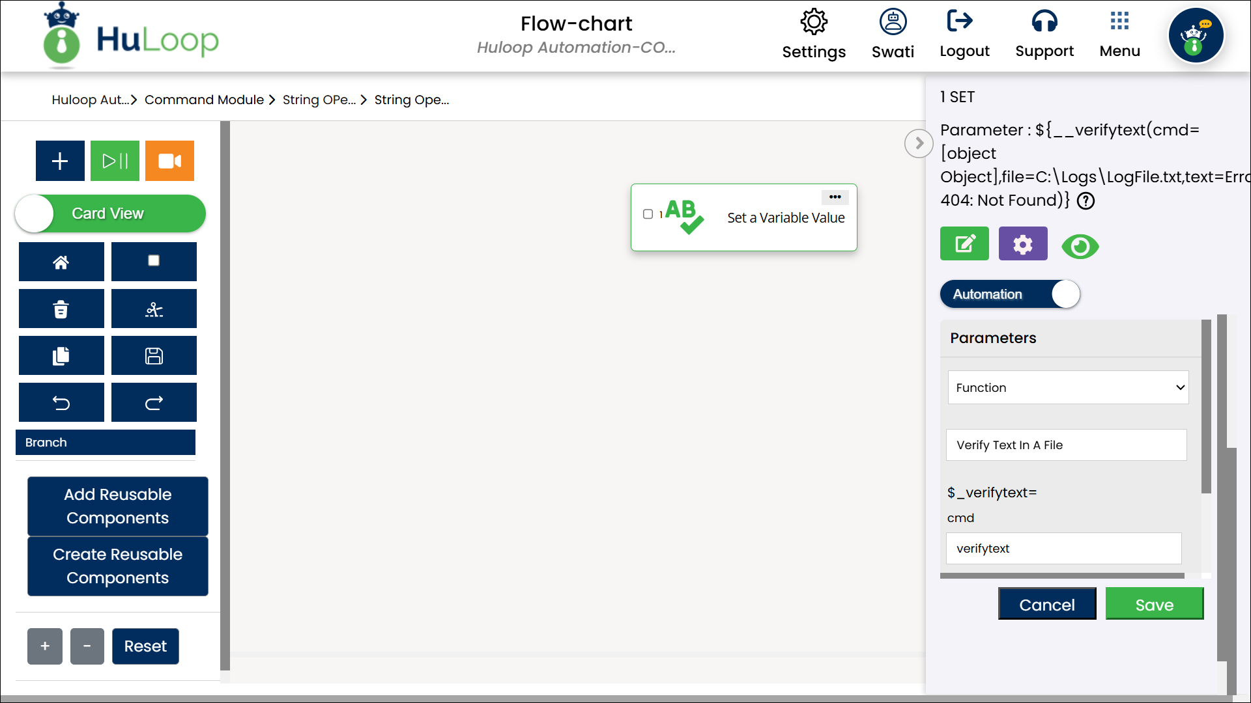
Task: Click the orange video record icon
Action: (x=169, y=161)
